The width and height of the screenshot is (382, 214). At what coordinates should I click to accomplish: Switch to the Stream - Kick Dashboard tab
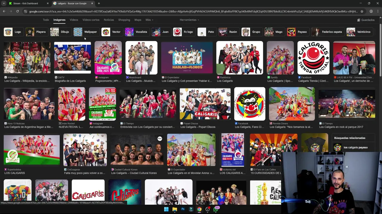pyautogui.click(x=28, y=3)
